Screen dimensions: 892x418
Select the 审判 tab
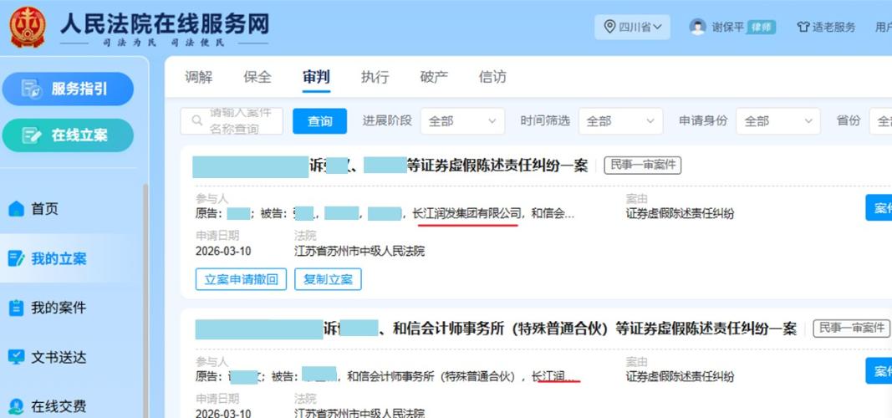tap(316, 77)
